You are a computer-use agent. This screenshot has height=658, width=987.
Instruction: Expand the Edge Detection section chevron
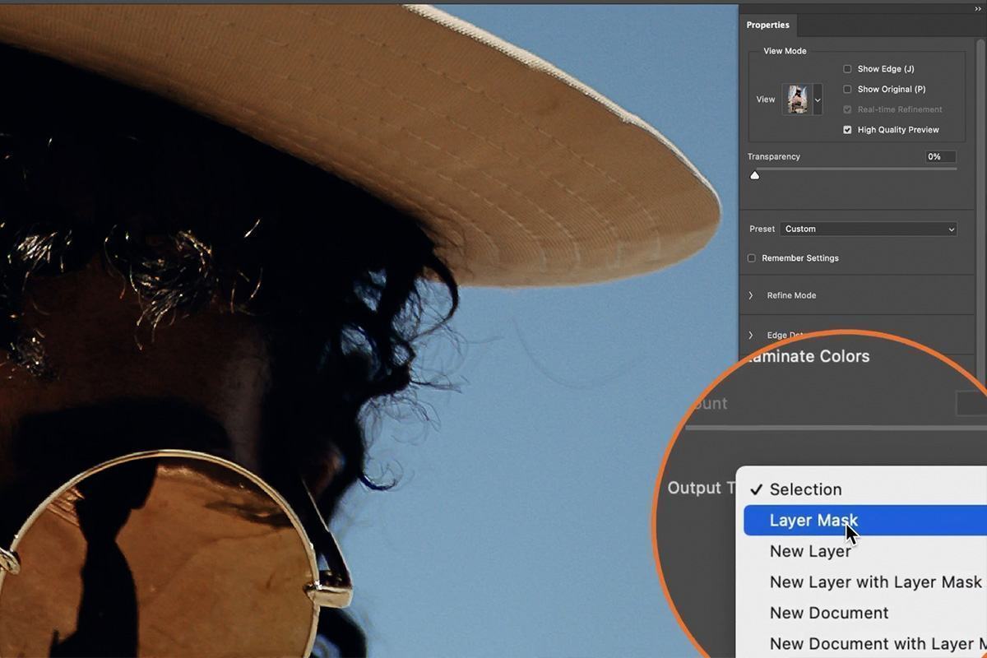[x=751, y=335]
